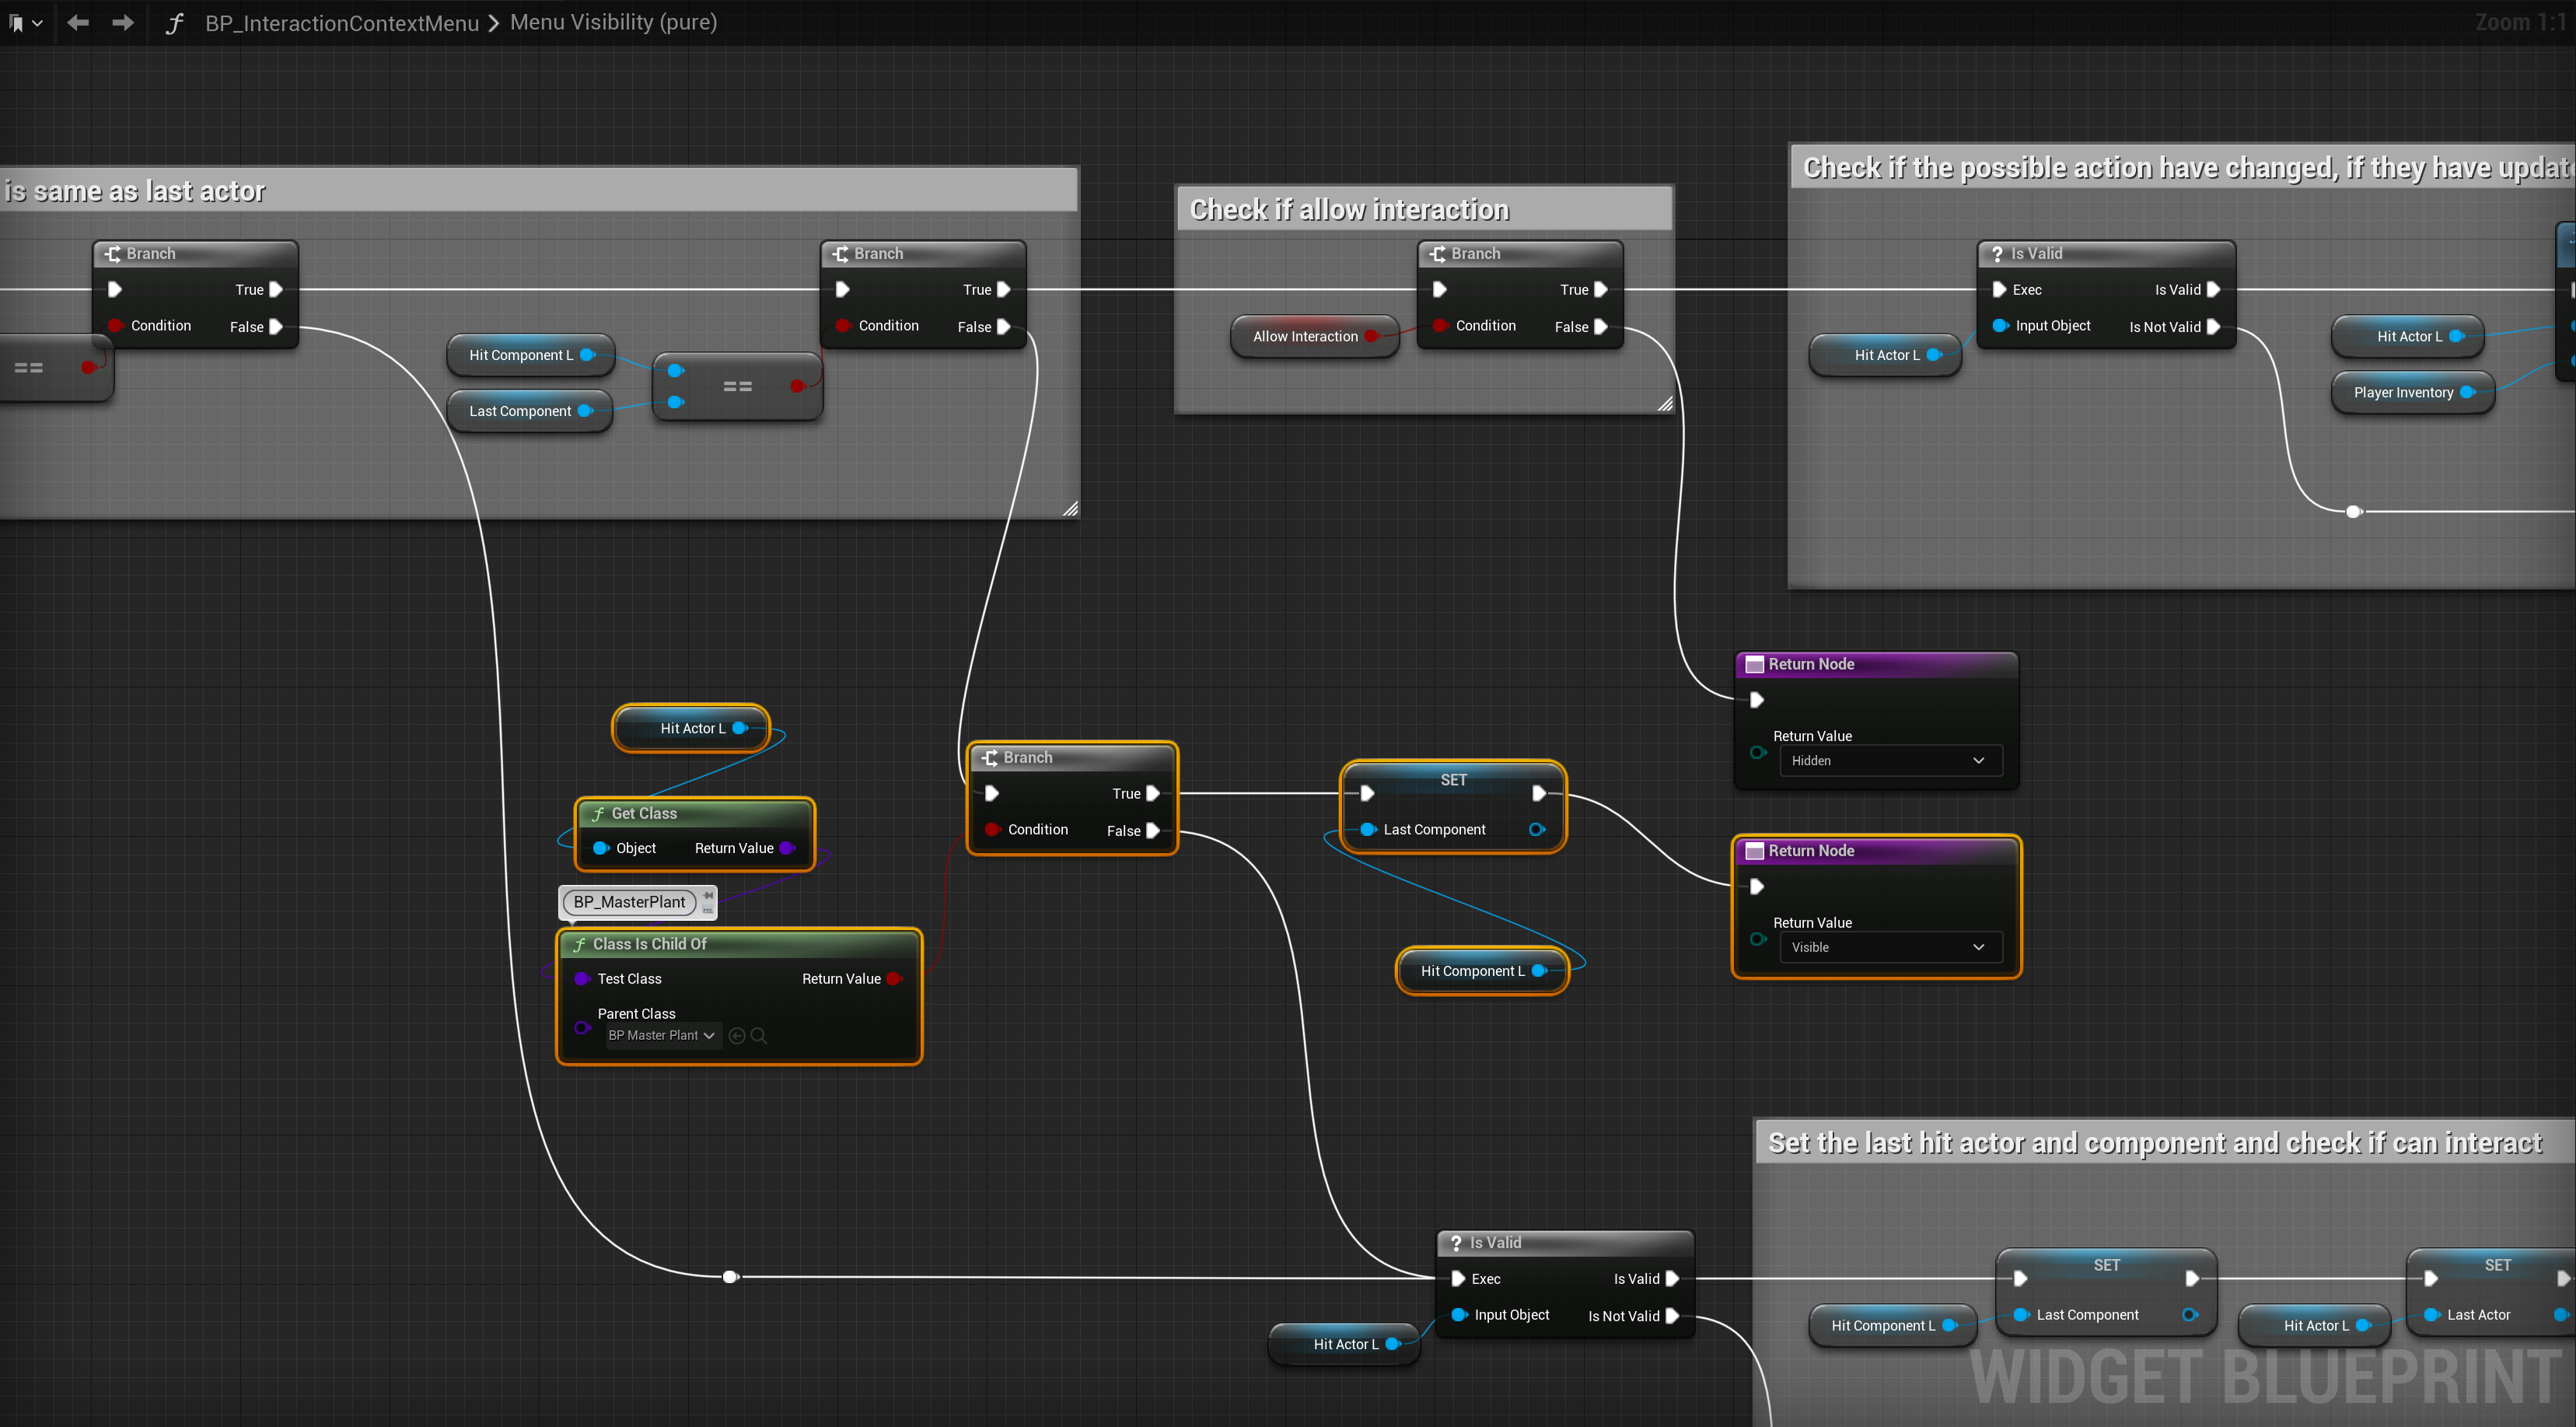Click the reroute node near bottom Is Valid wire
2576x1427 pixels.
[730, 1277]
